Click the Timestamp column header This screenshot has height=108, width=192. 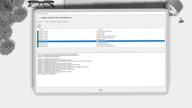coord(67,30)
